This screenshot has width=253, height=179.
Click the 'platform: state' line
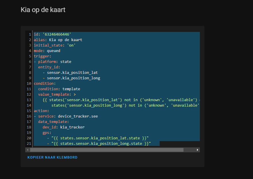coord(55,62)
